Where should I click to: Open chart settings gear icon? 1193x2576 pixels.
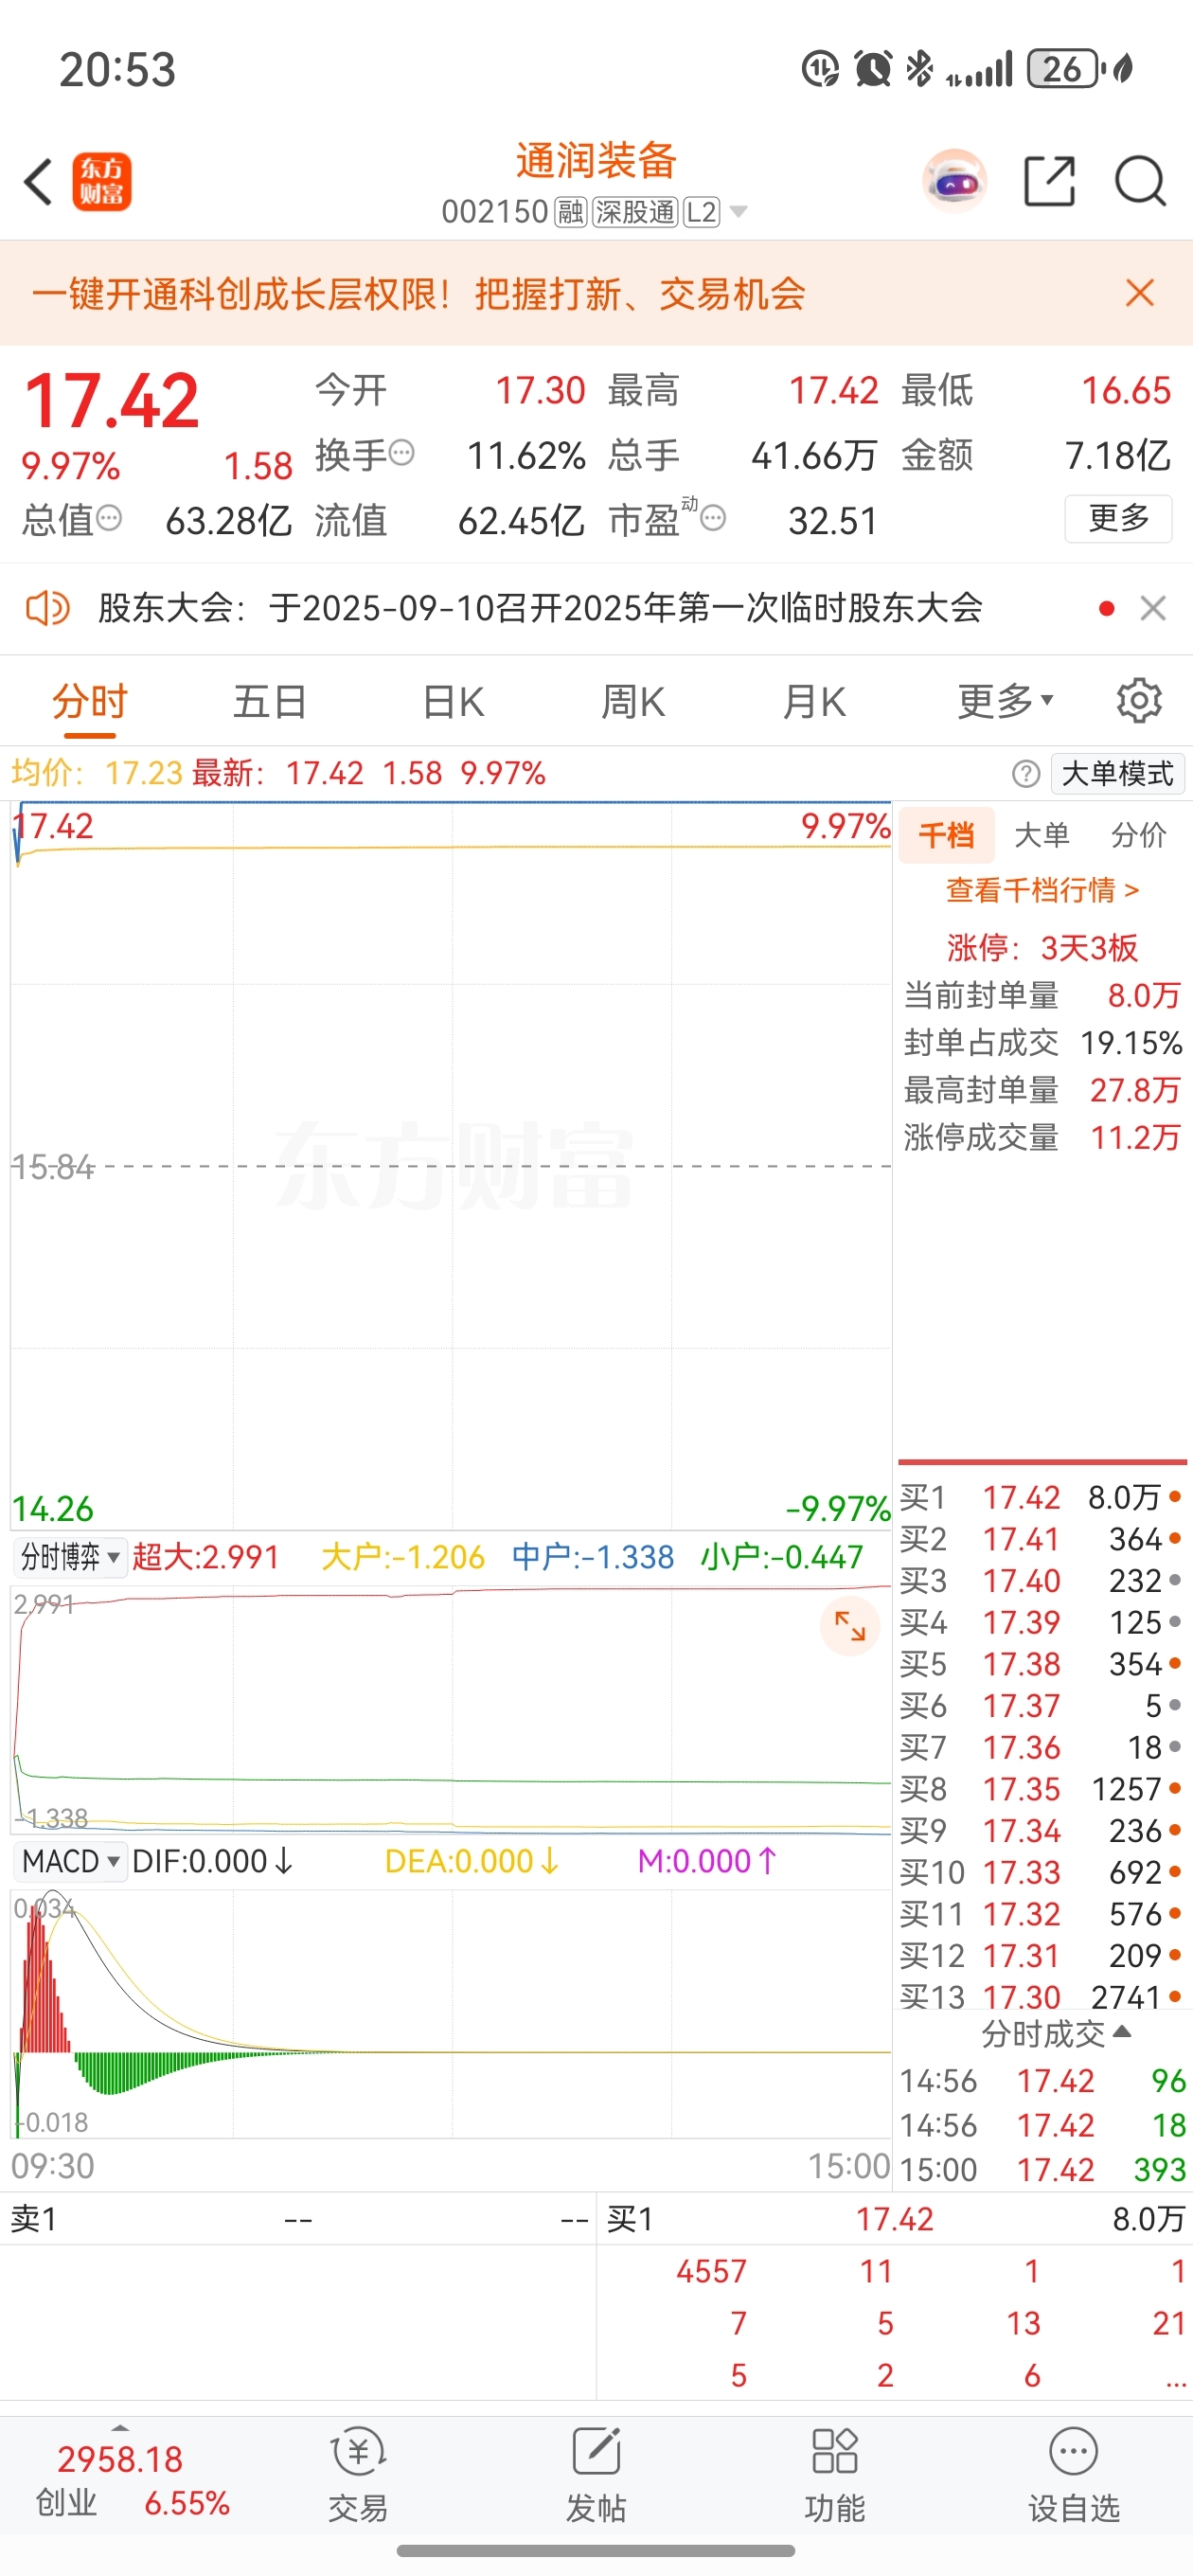pyautogui.click(x=1139, y=701)
